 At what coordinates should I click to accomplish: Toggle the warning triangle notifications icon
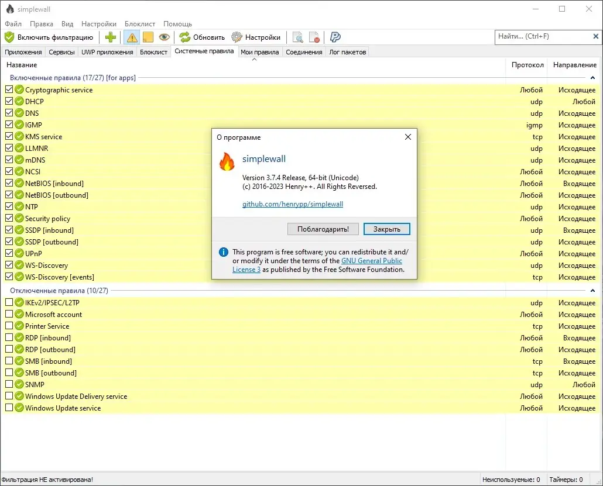[x=132, y=37]
